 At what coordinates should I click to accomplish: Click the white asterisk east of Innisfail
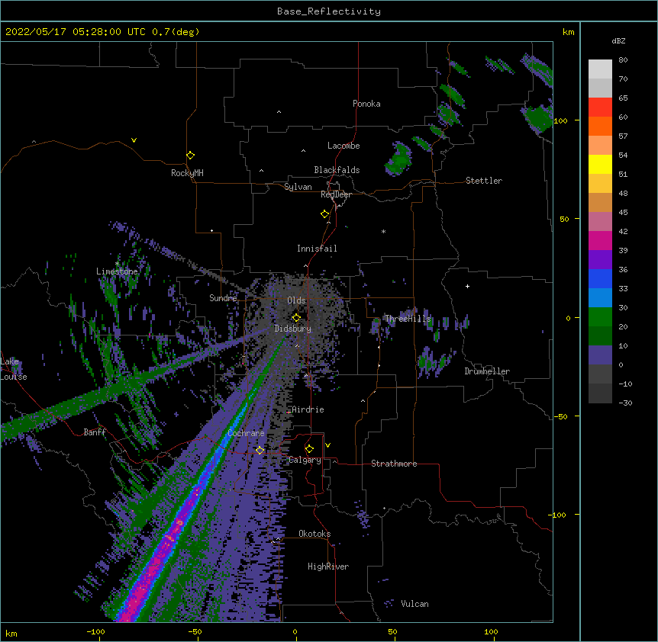click(383, 231)
